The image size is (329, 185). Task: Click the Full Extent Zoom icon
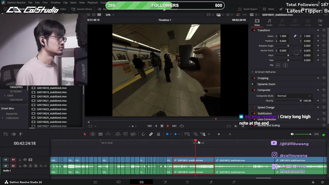tap(187, 134)
